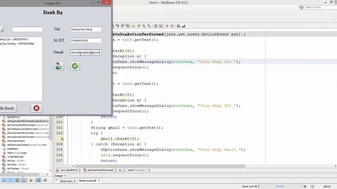337x189 pixels.
Task: Click the running progress bar in status bar
Action: coord(280,186)
